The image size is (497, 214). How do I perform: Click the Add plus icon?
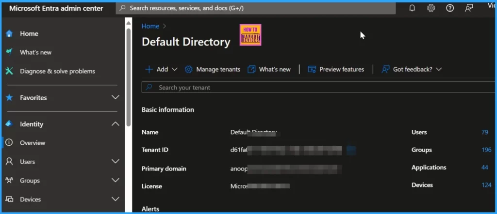coord(149,69)
